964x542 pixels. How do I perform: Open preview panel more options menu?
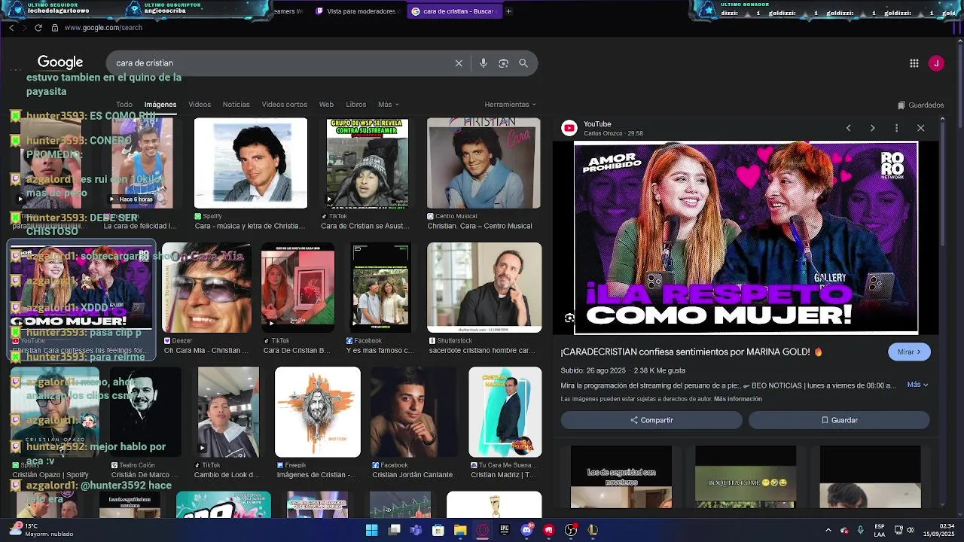point(896,128)
